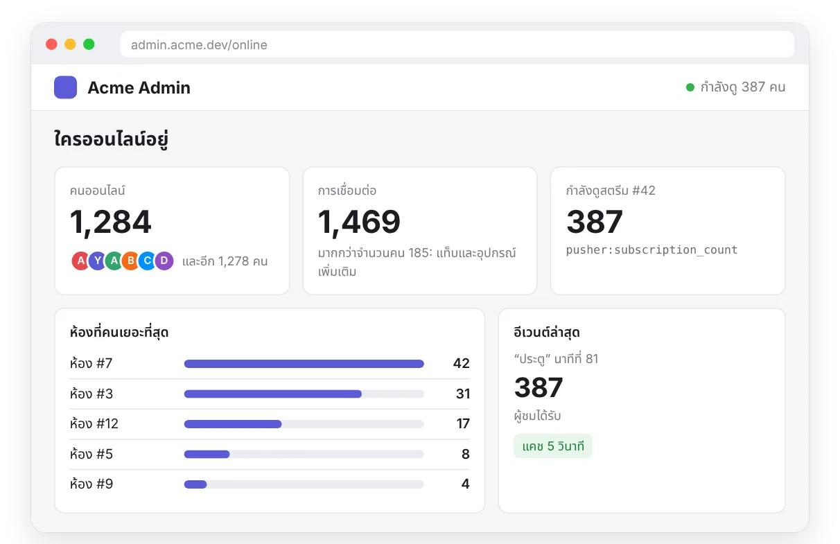Click the "1,469" connections count

point(359,222)
